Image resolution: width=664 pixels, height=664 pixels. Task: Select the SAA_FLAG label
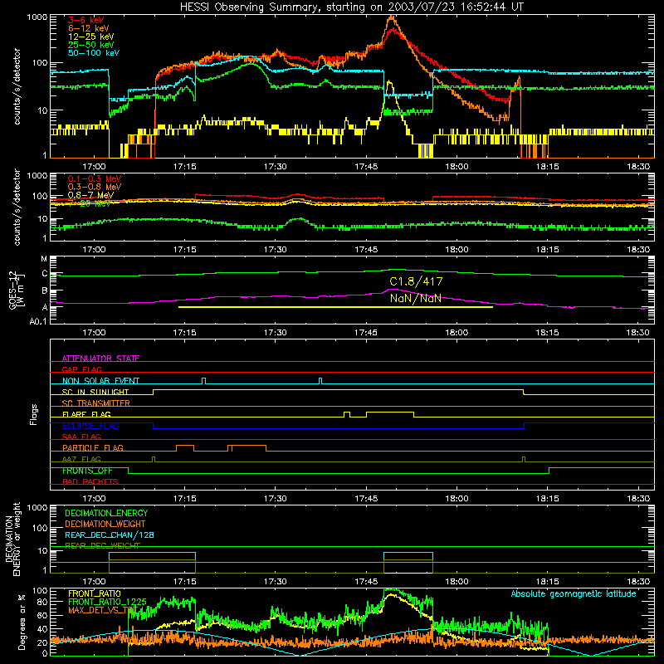pyautogui.click(x=81, y=437)
